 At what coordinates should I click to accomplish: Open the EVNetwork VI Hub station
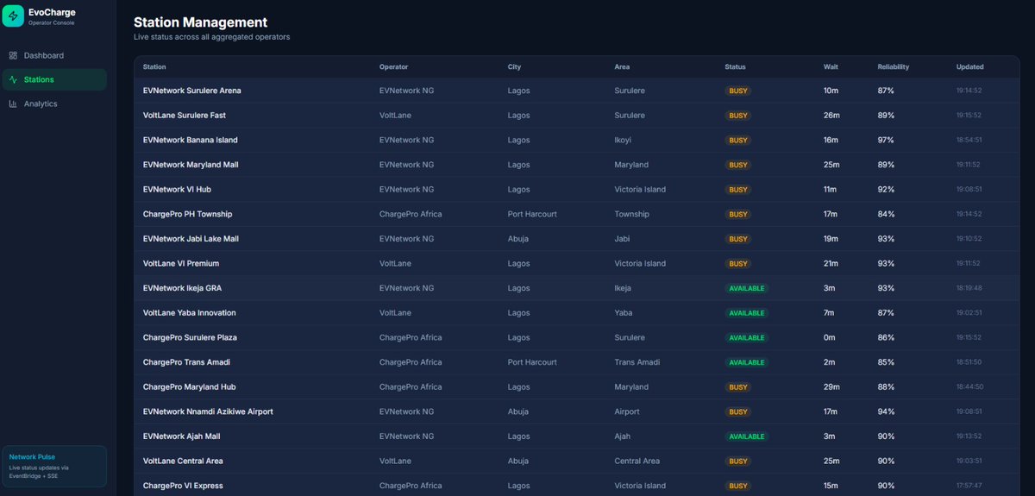pyautogui.click(x=177, y=189)
